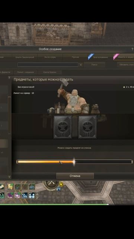Activate the blue falling arrows skill
The width and height of the screenshot is (134, 239).
25,195
